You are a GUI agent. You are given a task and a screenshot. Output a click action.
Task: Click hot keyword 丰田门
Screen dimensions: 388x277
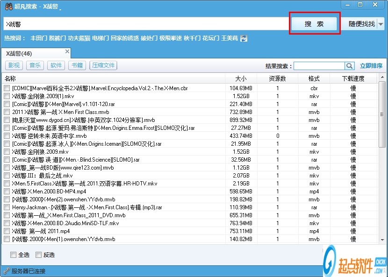(39, 38)
